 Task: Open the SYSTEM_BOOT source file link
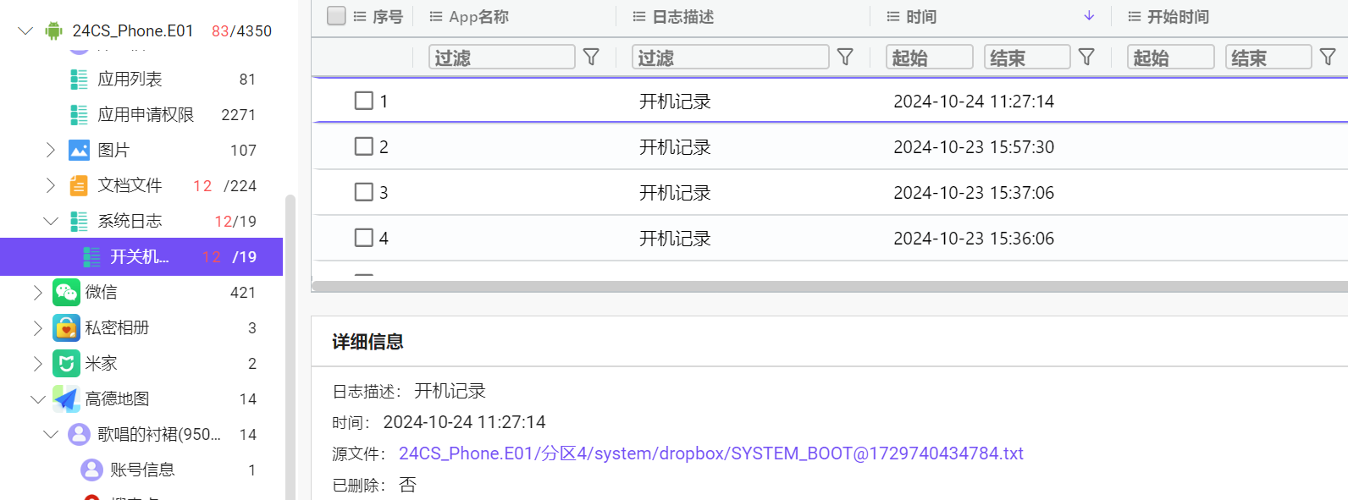click(710, 453)
